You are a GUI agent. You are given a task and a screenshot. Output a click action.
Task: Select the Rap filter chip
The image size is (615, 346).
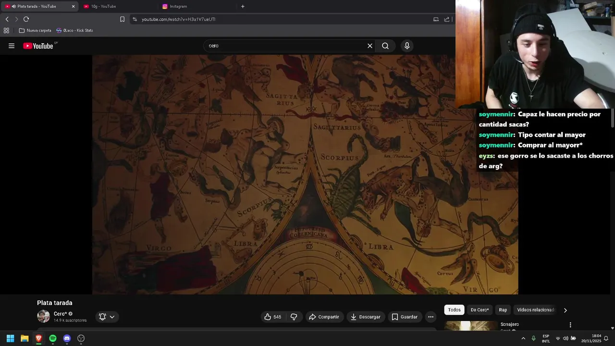pyautogui.click(x=503, y=310)
